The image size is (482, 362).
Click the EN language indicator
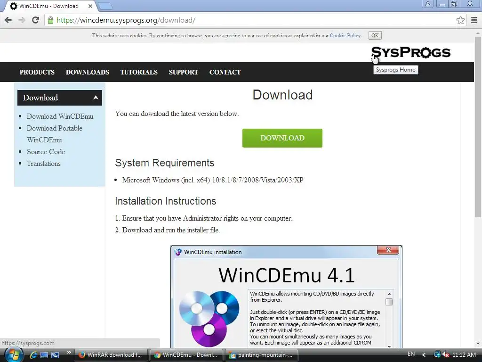[411, 354]
